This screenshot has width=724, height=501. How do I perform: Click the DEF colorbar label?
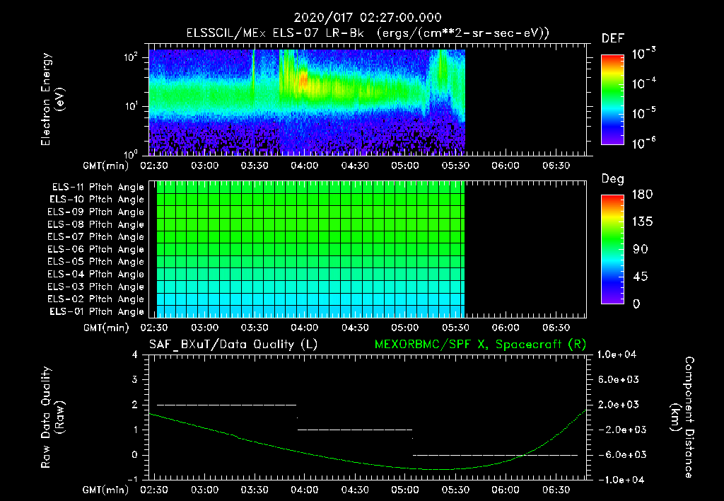pyautogui.click(x=613, y=39)
